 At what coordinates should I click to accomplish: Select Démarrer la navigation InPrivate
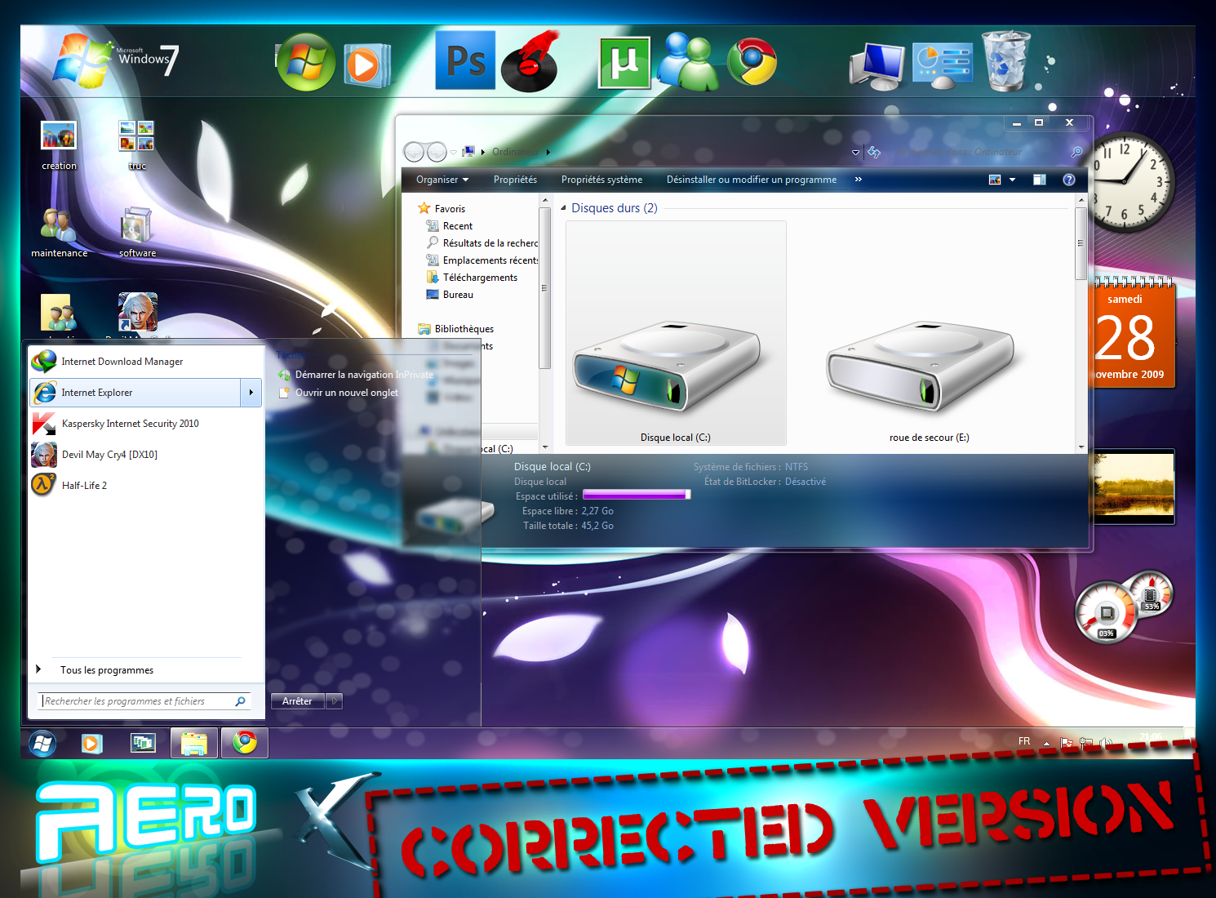click(x=364, y=375)
